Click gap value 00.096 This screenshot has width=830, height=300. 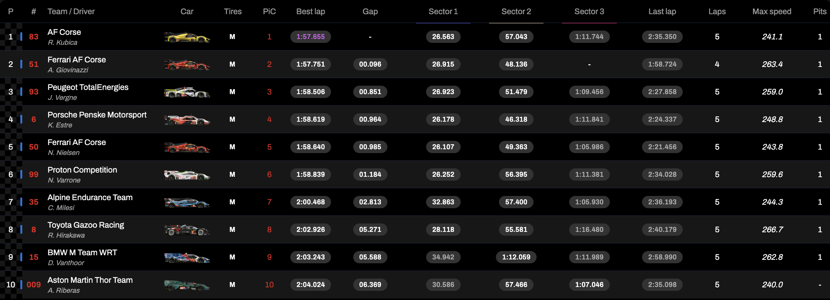pyautogui.click(x=370, y=64)
